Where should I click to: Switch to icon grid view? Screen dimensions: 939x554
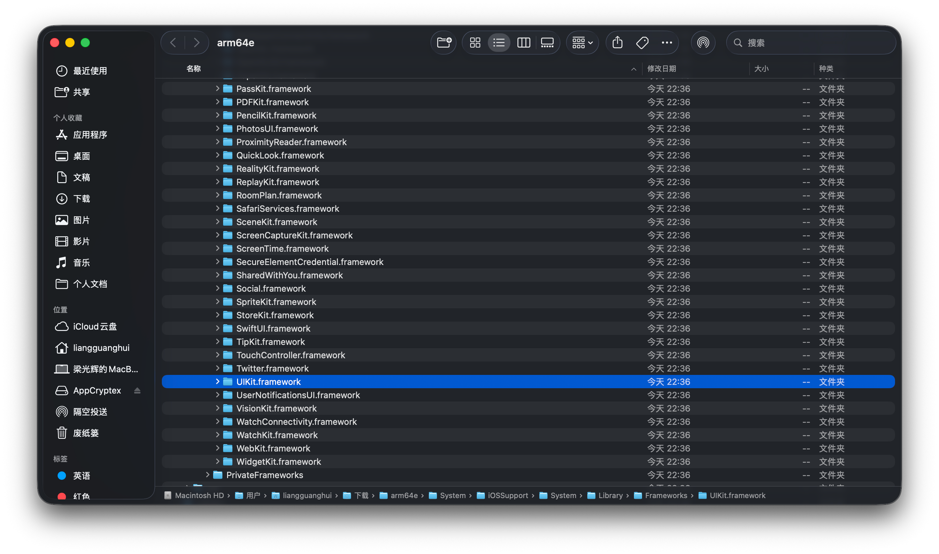475,43
